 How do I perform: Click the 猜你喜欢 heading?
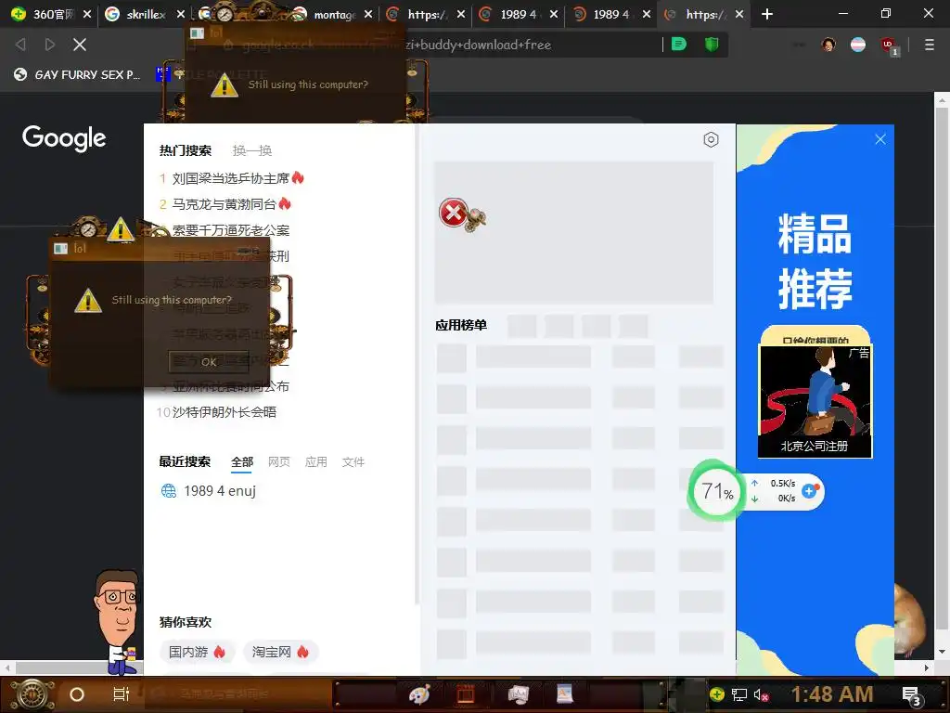[x=186, y=622]
